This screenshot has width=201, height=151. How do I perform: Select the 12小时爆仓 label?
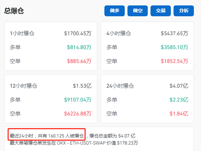pyautogui.click(x=24, y=86)
